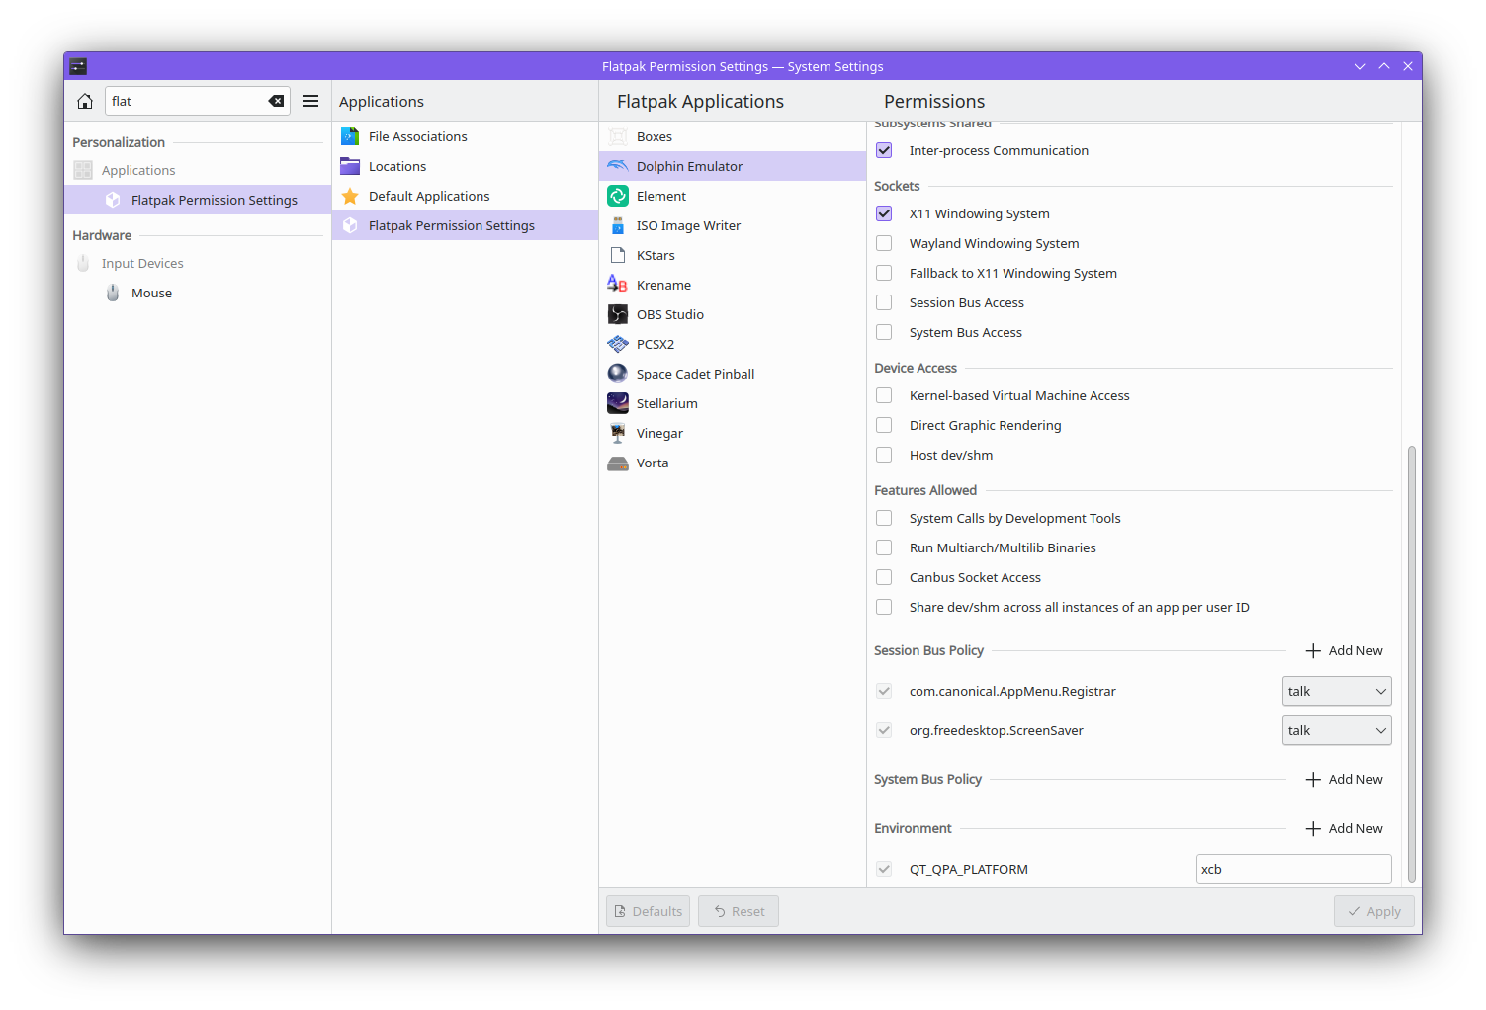Click the Mouse icon in the sidebar
Viewport: 1486px width, 1010px height.
tap(113, 293)
